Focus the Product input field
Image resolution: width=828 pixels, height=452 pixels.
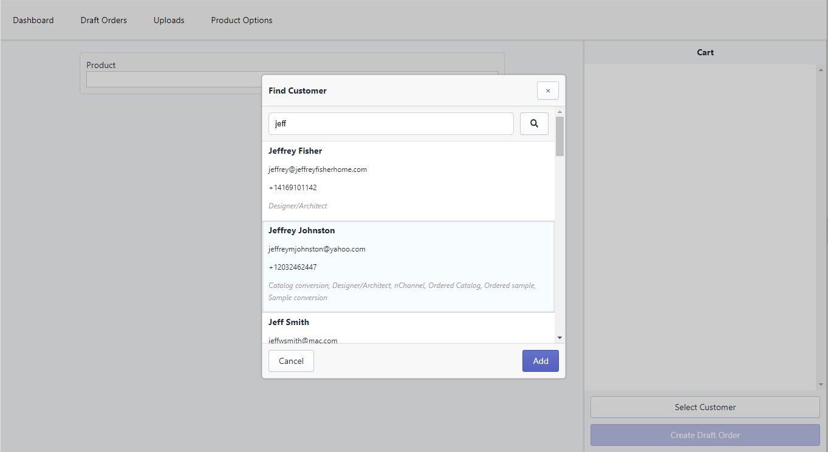(x=173, y=80)
